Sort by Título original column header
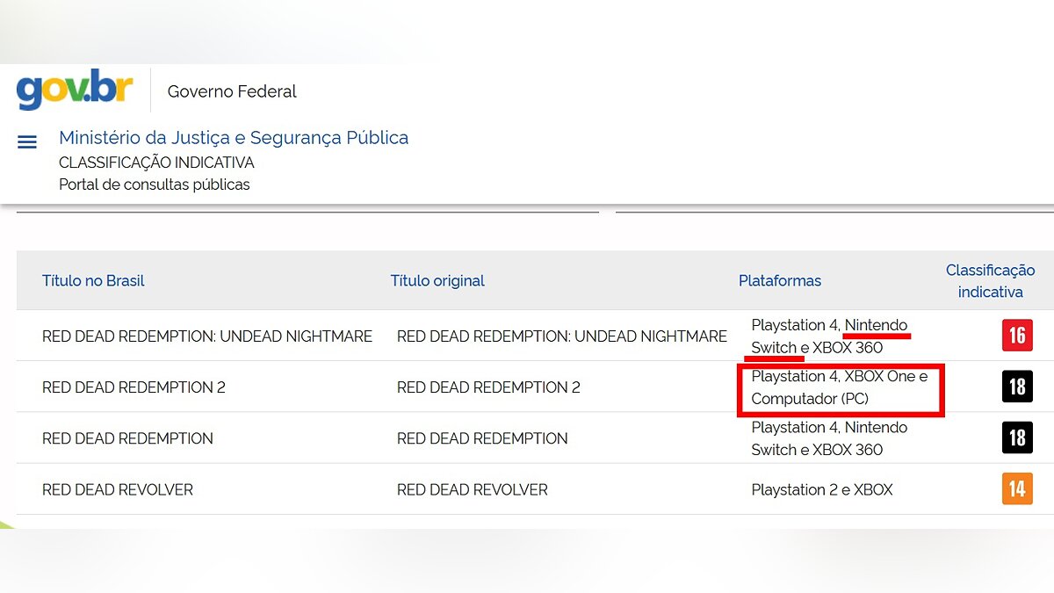Screen dimensions: 1054x593 tap(437, 281)
